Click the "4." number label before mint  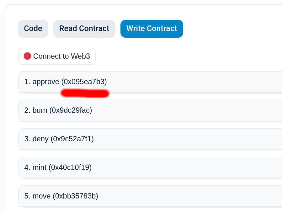pyautogui.click(x=27, y=167)
